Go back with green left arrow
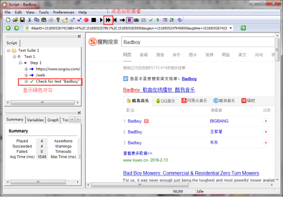283x197 pixels. click(x=8, y=28)
